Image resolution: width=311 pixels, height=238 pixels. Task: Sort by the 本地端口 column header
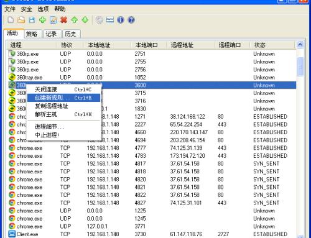pyautogui.click(x=149, y=45)
